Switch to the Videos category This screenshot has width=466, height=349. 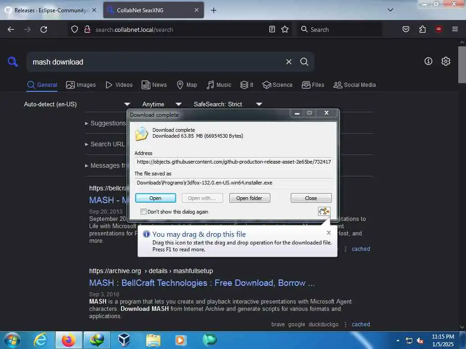point(119,85)
